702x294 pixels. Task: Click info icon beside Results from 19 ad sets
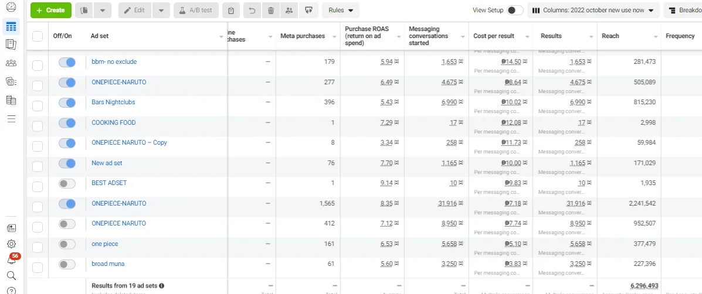tap(162, 286)
